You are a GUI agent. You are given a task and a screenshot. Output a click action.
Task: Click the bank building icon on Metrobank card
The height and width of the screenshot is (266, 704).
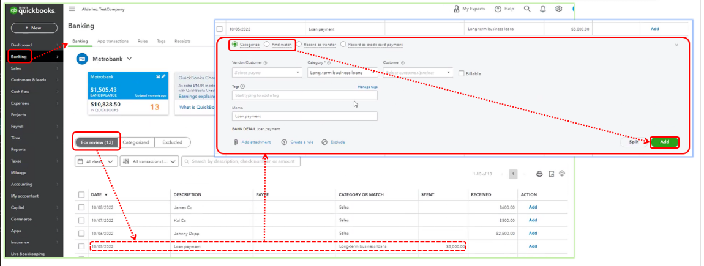[158, 76]
